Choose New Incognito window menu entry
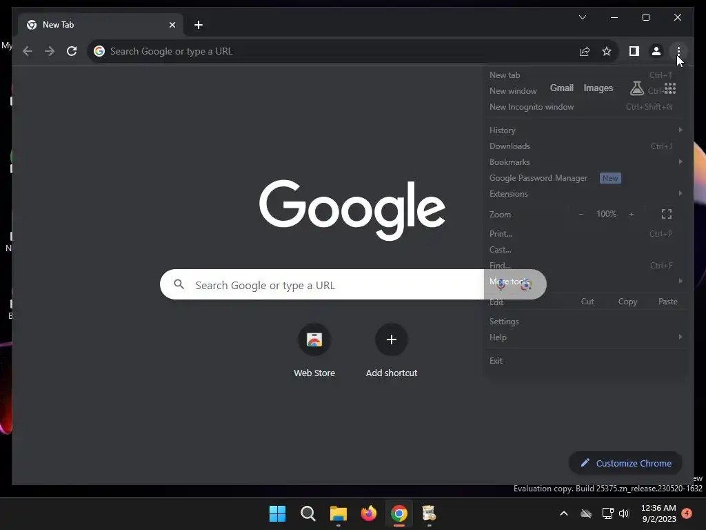The image size is (706, 530). click(x=585, y=107)
